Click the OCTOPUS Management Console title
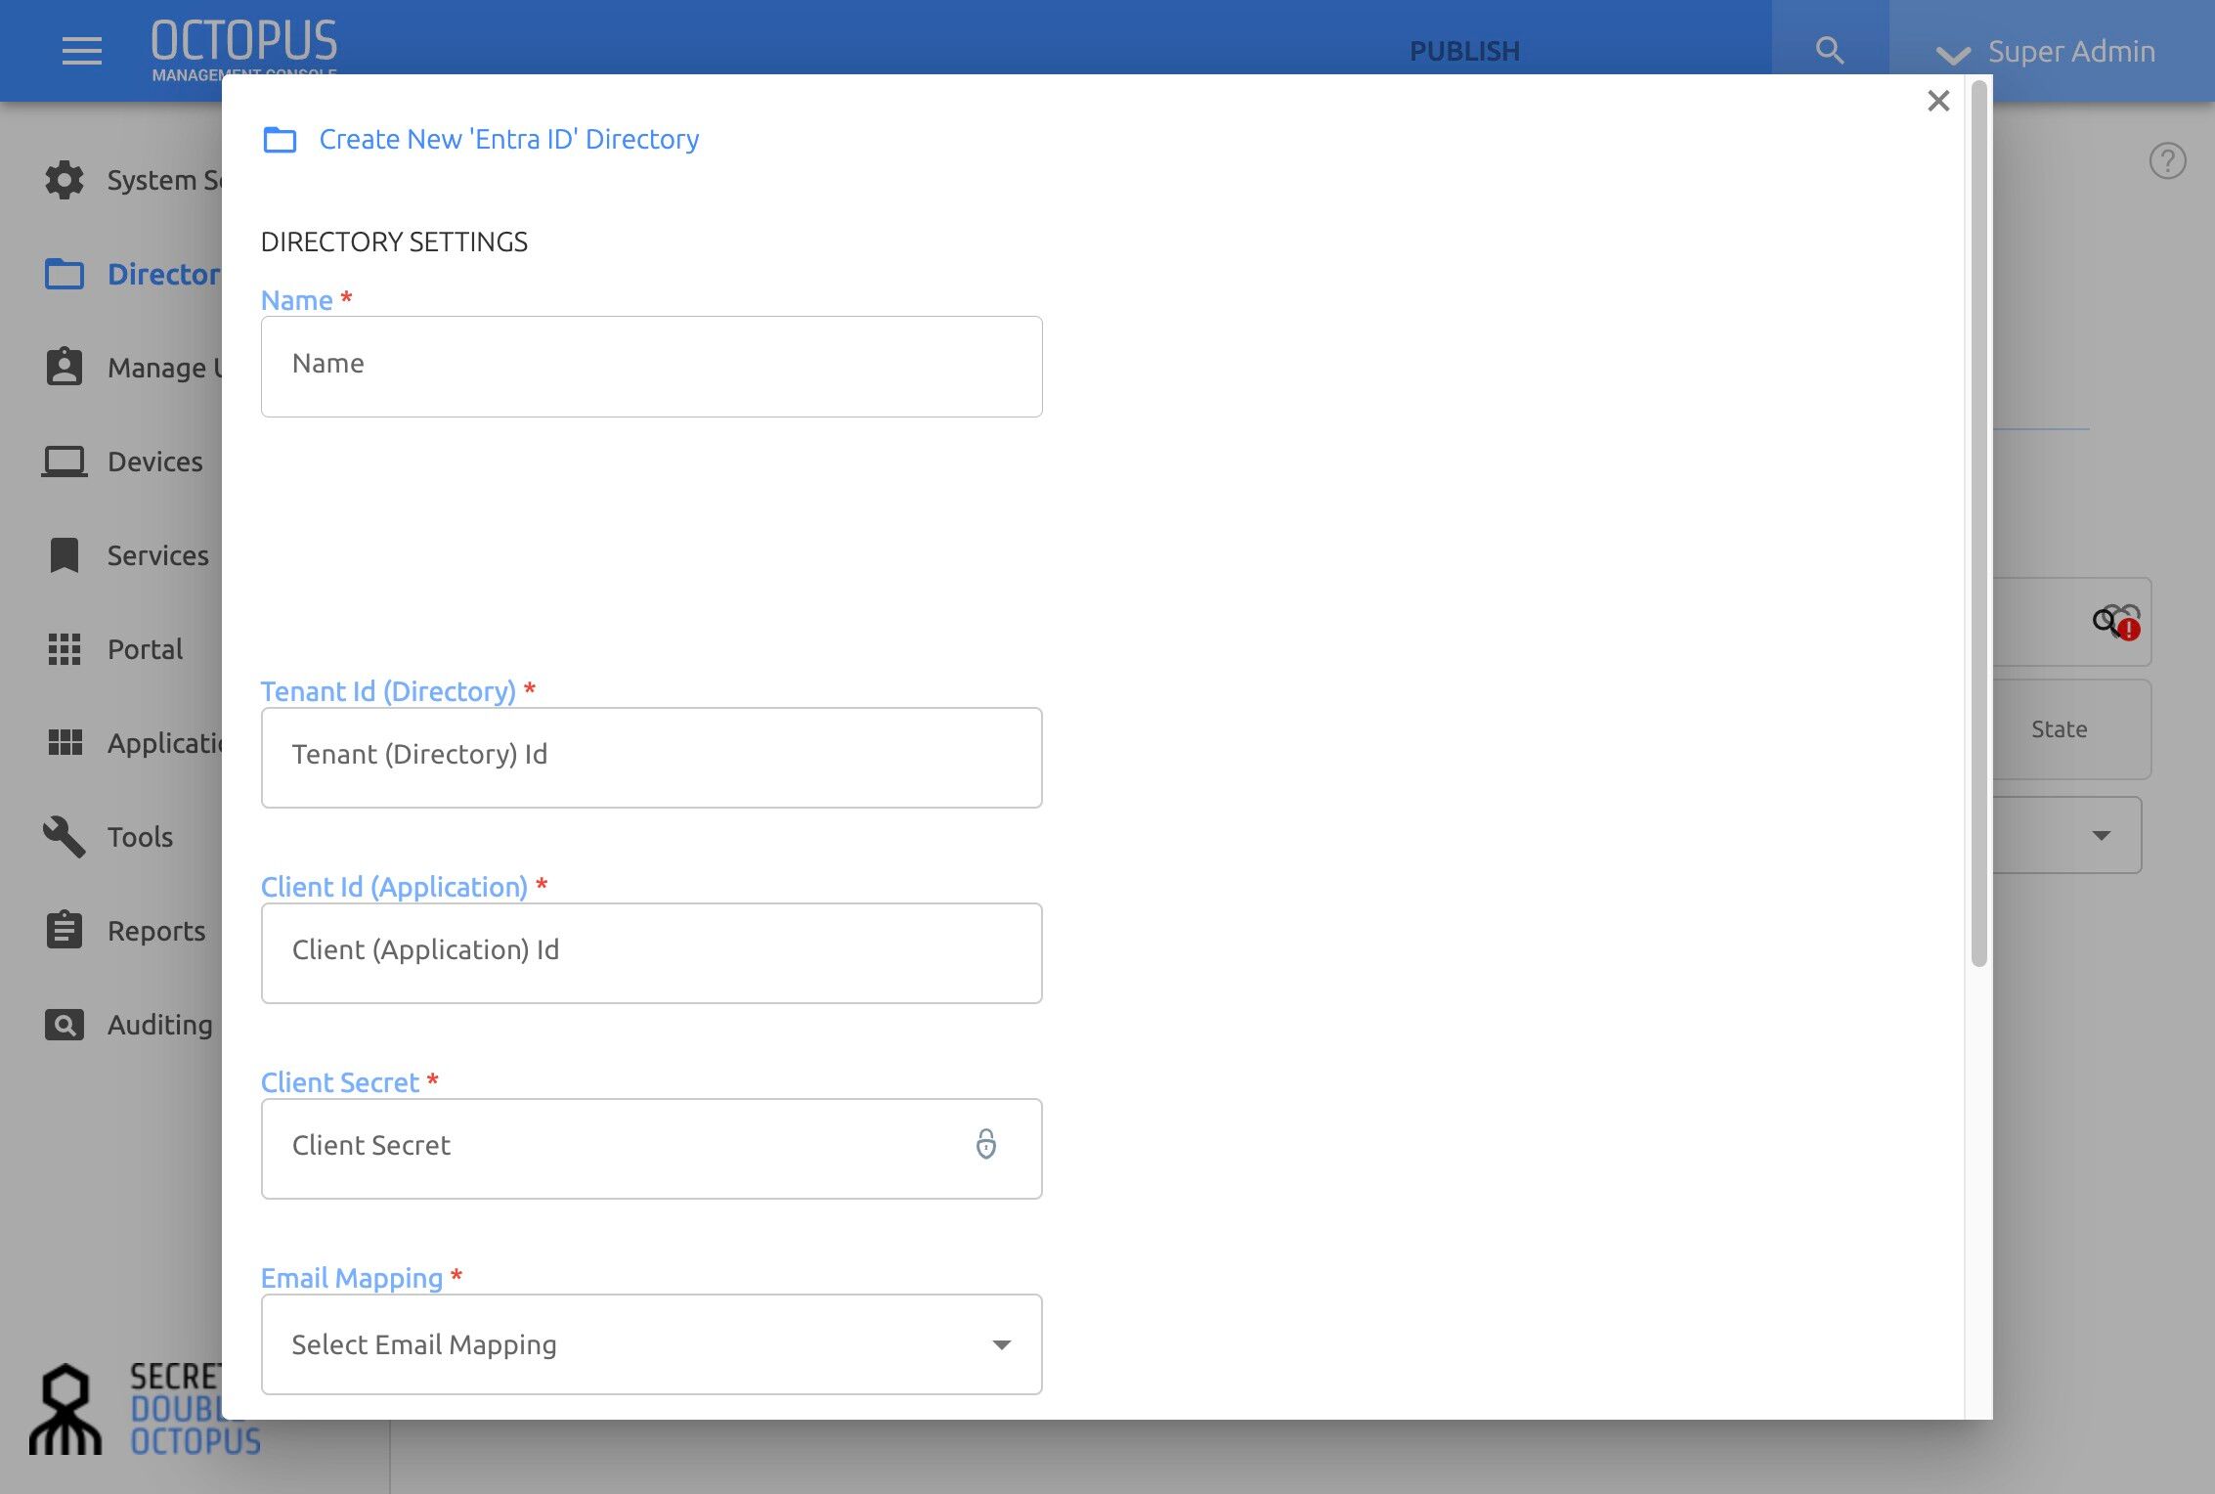Image resolution: width=2215 pixels, height=1494 pixels. pos(244,49)
